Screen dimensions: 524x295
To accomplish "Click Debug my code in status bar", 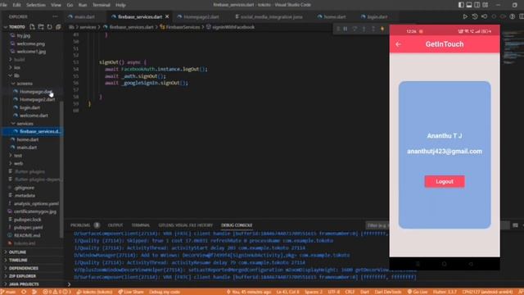I will (x=165, y=292).
